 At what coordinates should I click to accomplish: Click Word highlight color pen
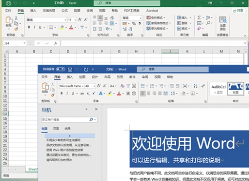[110, 93]
